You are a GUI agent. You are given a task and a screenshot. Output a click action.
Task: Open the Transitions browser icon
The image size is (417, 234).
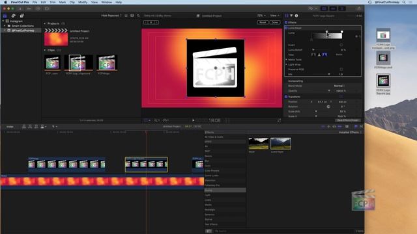[x=361, y=127]
